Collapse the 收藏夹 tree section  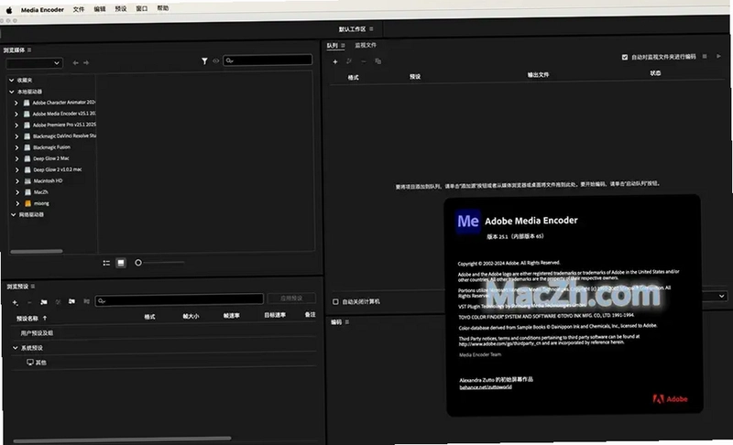12,81
